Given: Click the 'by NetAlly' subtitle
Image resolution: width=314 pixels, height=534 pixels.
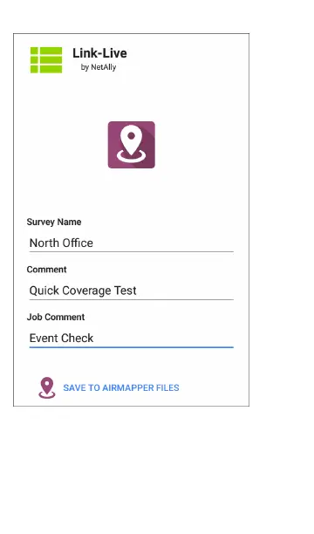Looking at the screenshot, I should click(x=99, y=67).
